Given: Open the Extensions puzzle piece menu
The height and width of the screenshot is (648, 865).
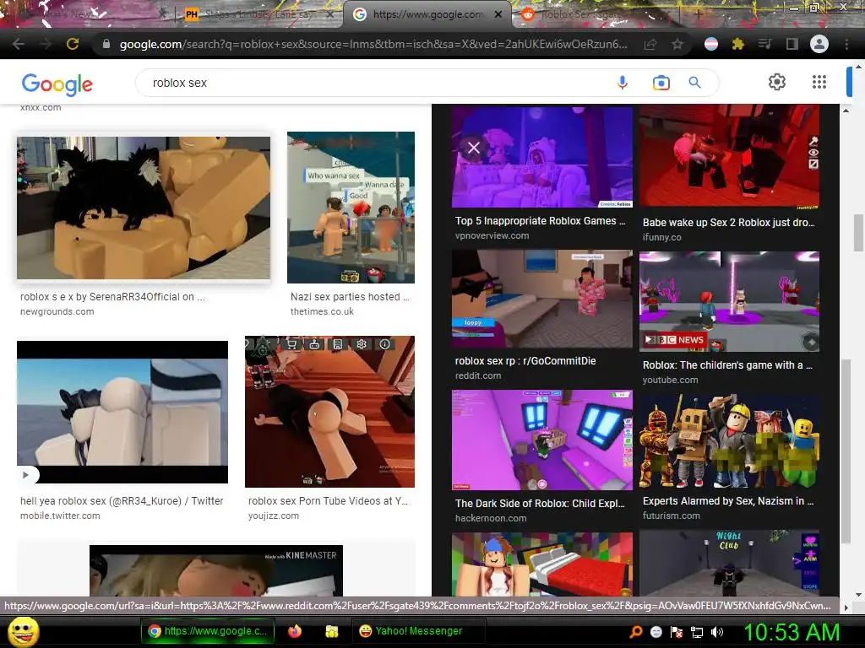Looking at the screenshot, I should click(x=737, y=44).
